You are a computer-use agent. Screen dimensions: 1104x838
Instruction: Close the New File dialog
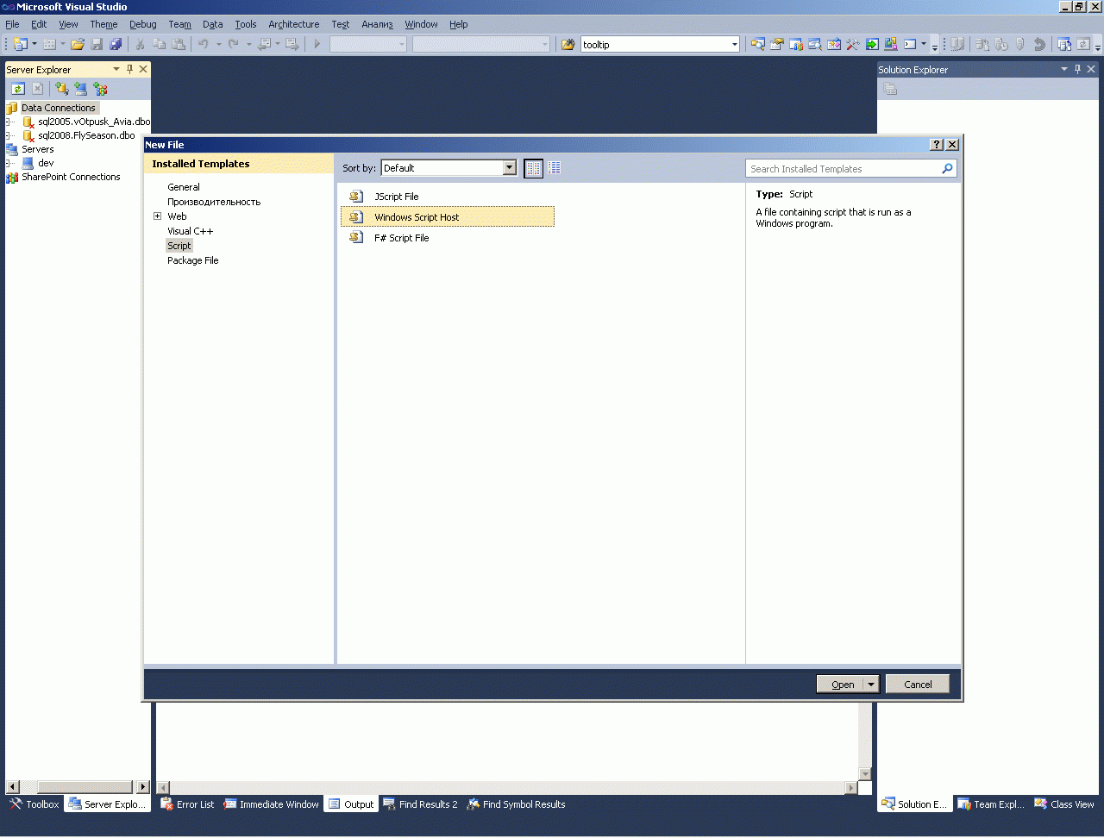(952, 145)
